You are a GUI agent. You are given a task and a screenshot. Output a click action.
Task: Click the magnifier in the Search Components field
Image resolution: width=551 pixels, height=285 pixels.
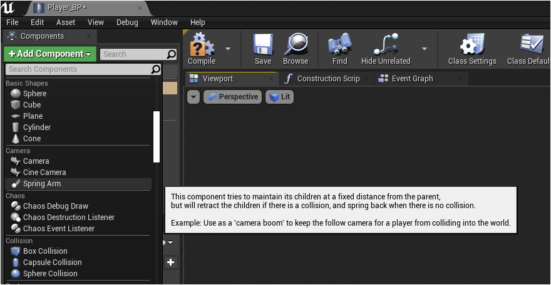[155, 69]
